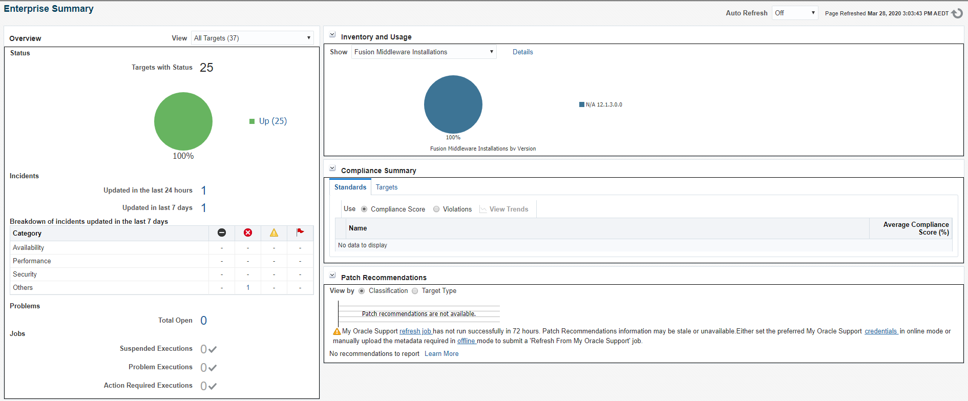Open the All Targets view dropdown
The height and width of the screenshot is (401, 968).
pyautogui.click(x=252, y=38)
